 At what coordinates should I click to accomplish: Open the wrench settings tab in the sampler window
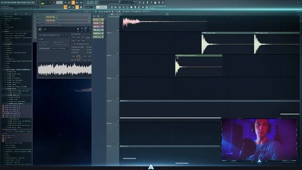(x=45, y=29)
